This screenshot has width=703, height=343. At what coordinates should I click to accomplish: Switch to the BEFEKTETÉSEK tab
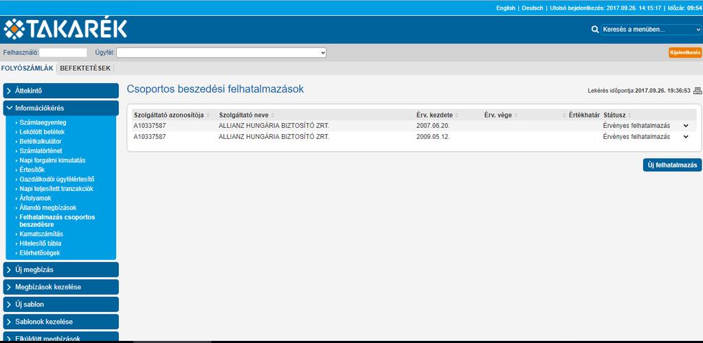click(85, 68)
